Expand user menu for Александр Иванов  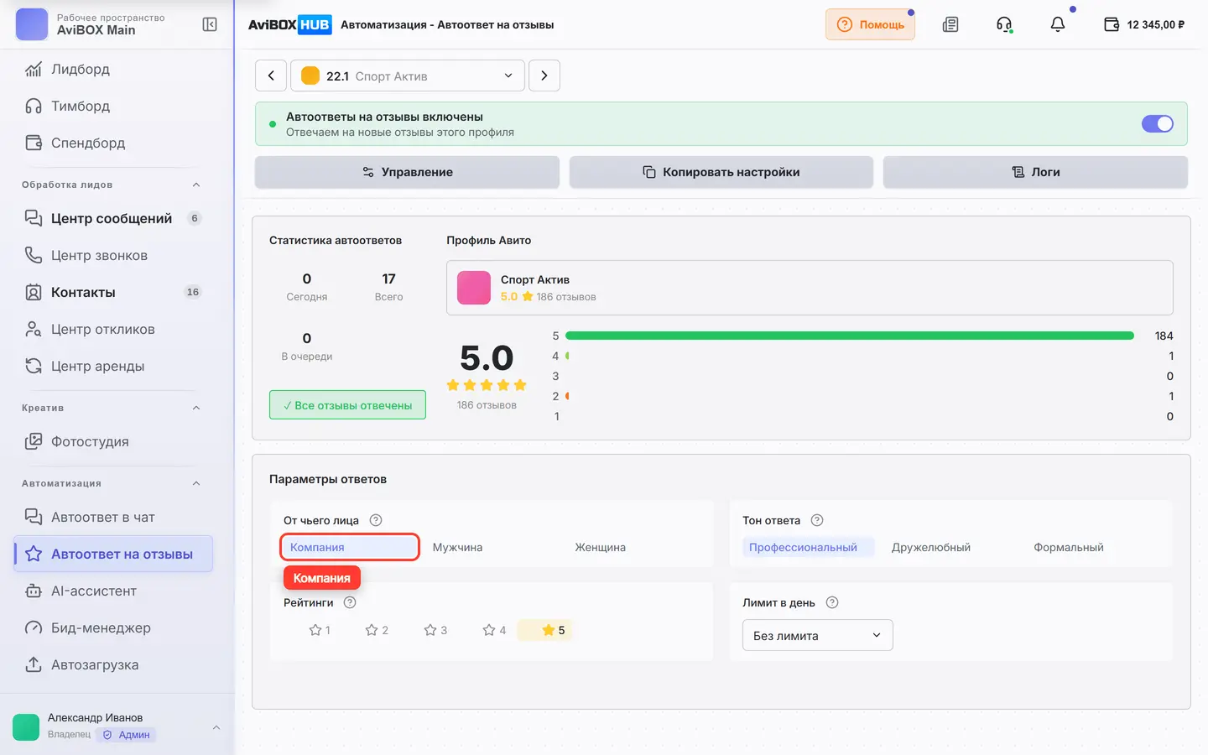click(x=216, y=727)
